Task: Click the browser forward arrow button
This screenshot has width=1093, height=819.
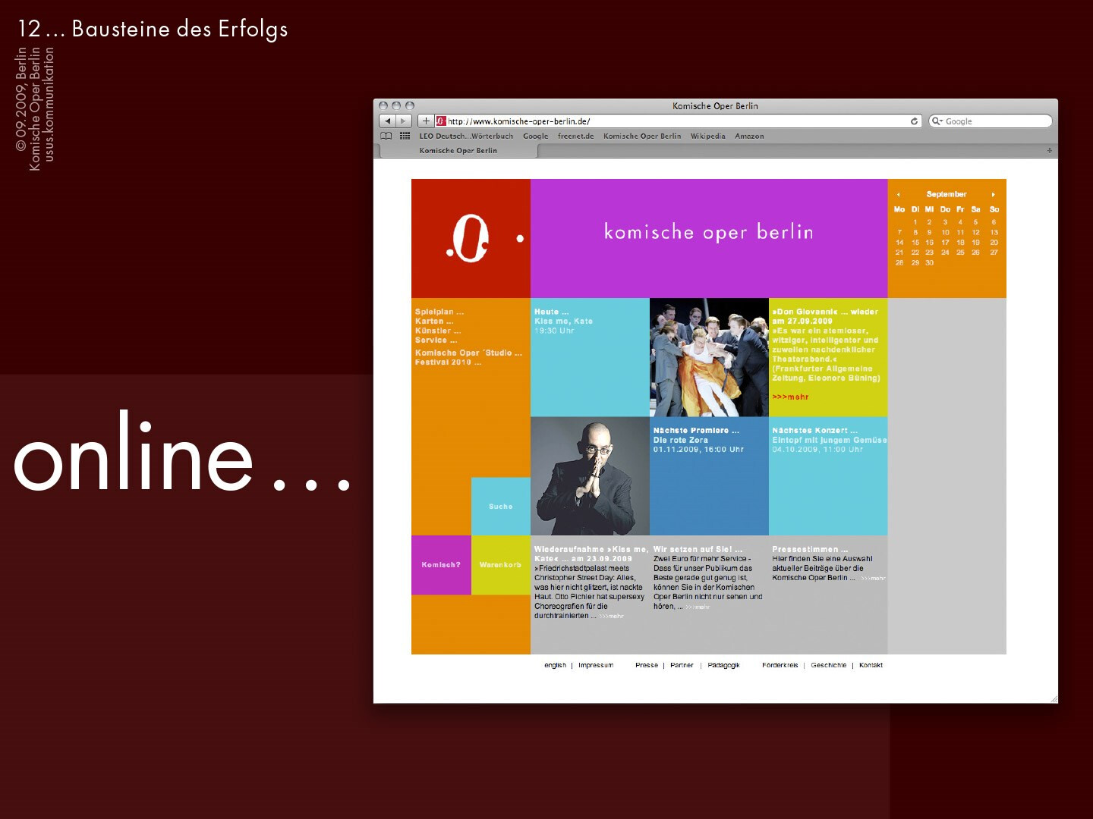Action: (x=404, y=121)
